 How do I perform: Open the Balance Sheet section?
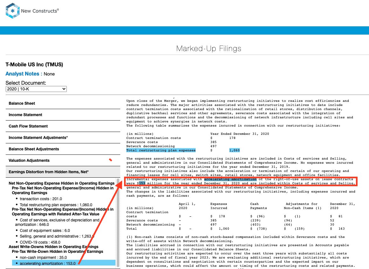pyautogui.click(x=63, y=103)
